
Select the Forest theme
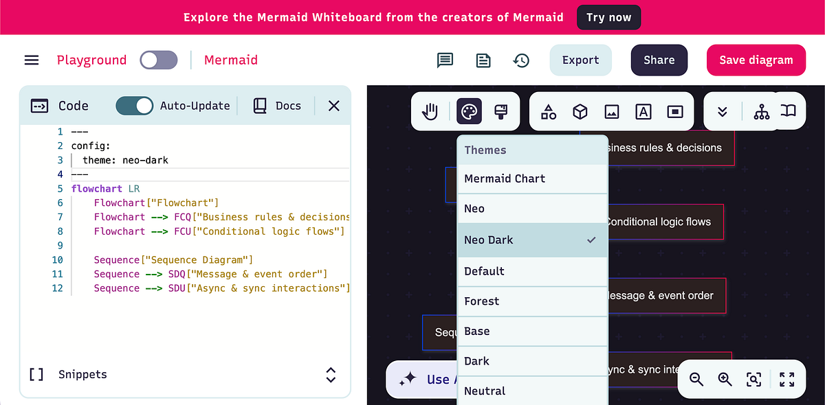(532, 301)
